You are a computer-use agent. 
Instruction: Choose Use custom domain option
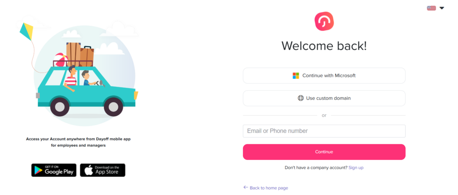324,98
